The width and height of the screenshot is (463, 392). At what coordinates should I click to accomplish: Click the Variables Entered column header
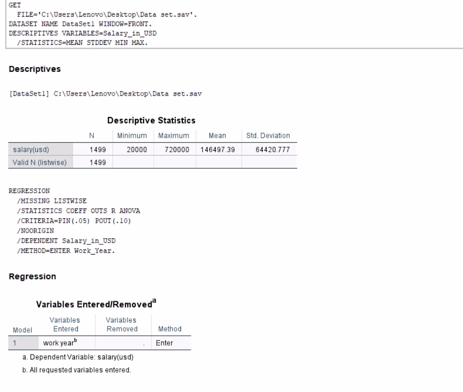65,324
